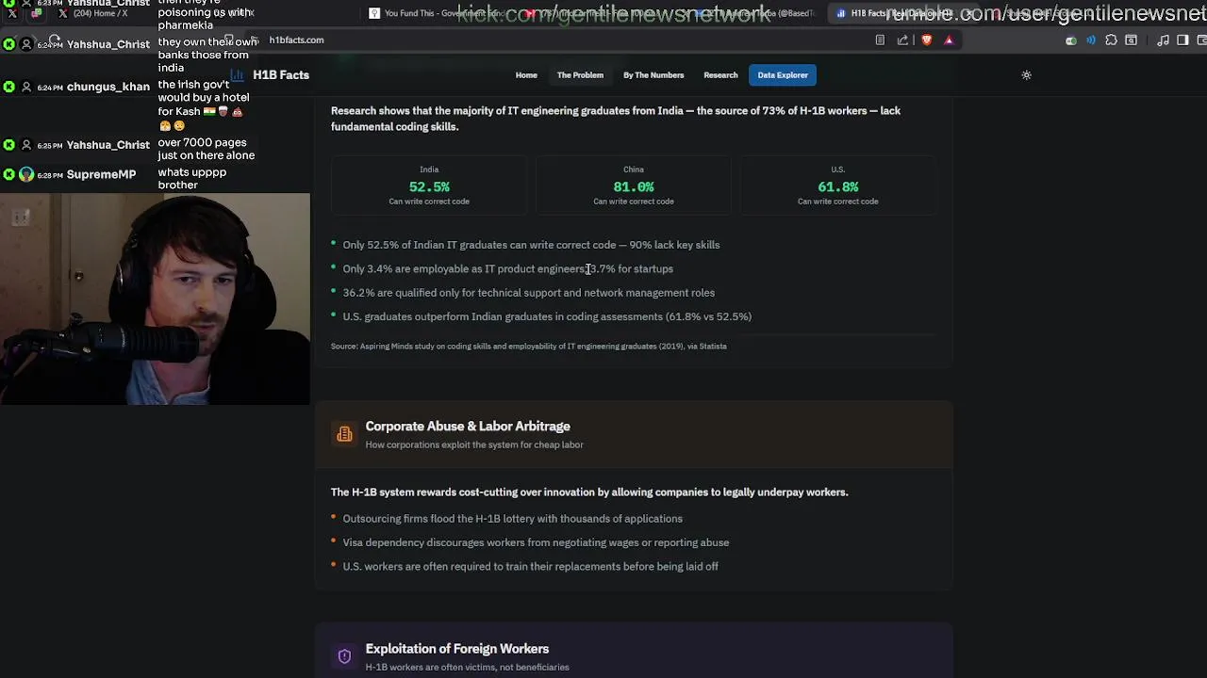Click 'Only 52.5% of Indian IT graduates' bullet
This screenshot has height=678, width=1207.
point(531,245)
